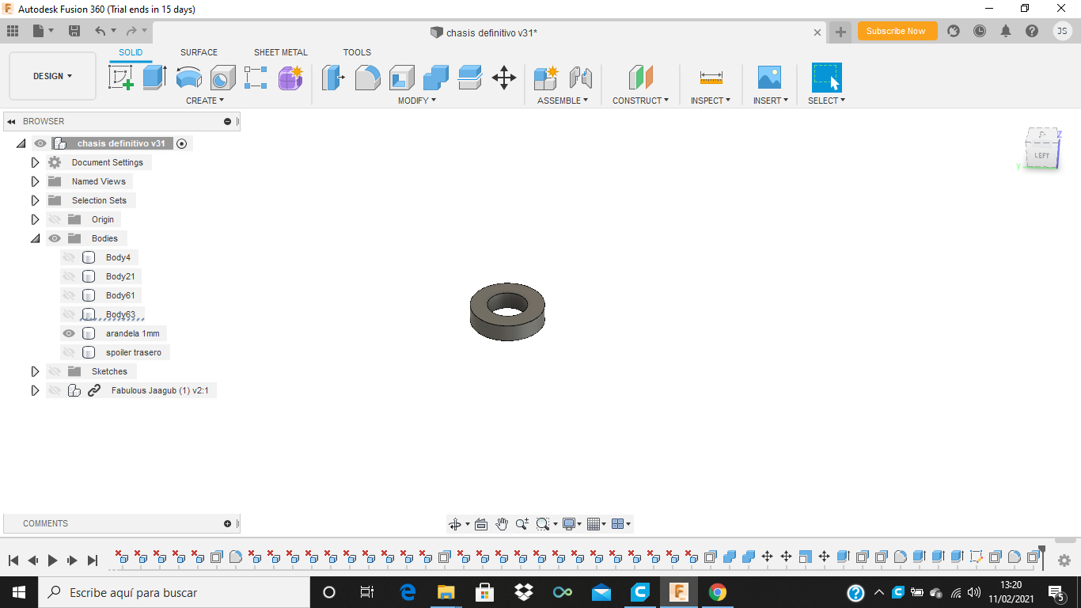Activate the Orbit tool at bottom
This screenshot has height=608, width=1081.
(454, 523)
